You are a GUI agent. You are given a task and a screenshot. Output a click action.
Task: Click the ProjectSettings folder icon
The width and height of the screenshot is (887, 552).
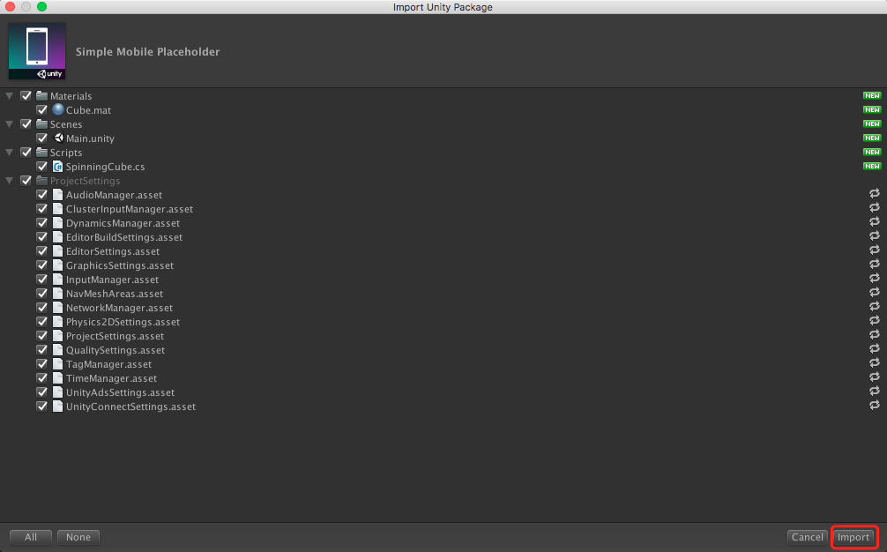pyautogui.click(x=41, y=181)
